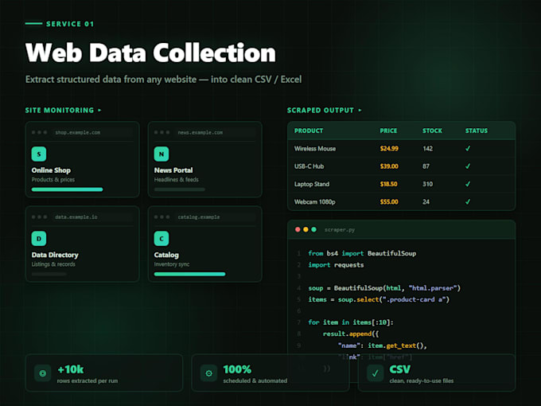Click the CSV statistic value
Image resolution: width=541 pixels, height=406 pixels.
[400, 369]
